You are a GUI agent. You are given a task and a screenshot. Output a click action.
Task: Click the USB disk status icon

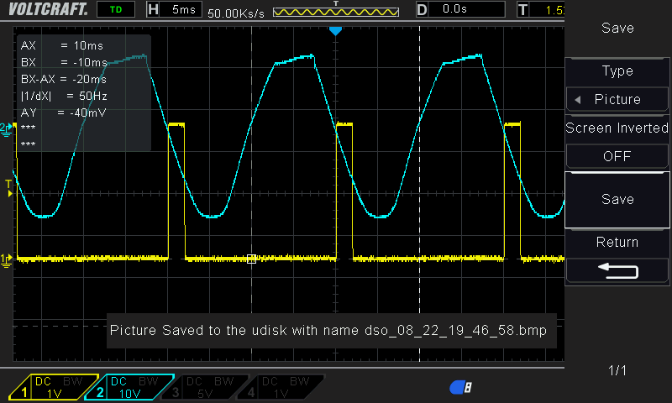(460, 387)
